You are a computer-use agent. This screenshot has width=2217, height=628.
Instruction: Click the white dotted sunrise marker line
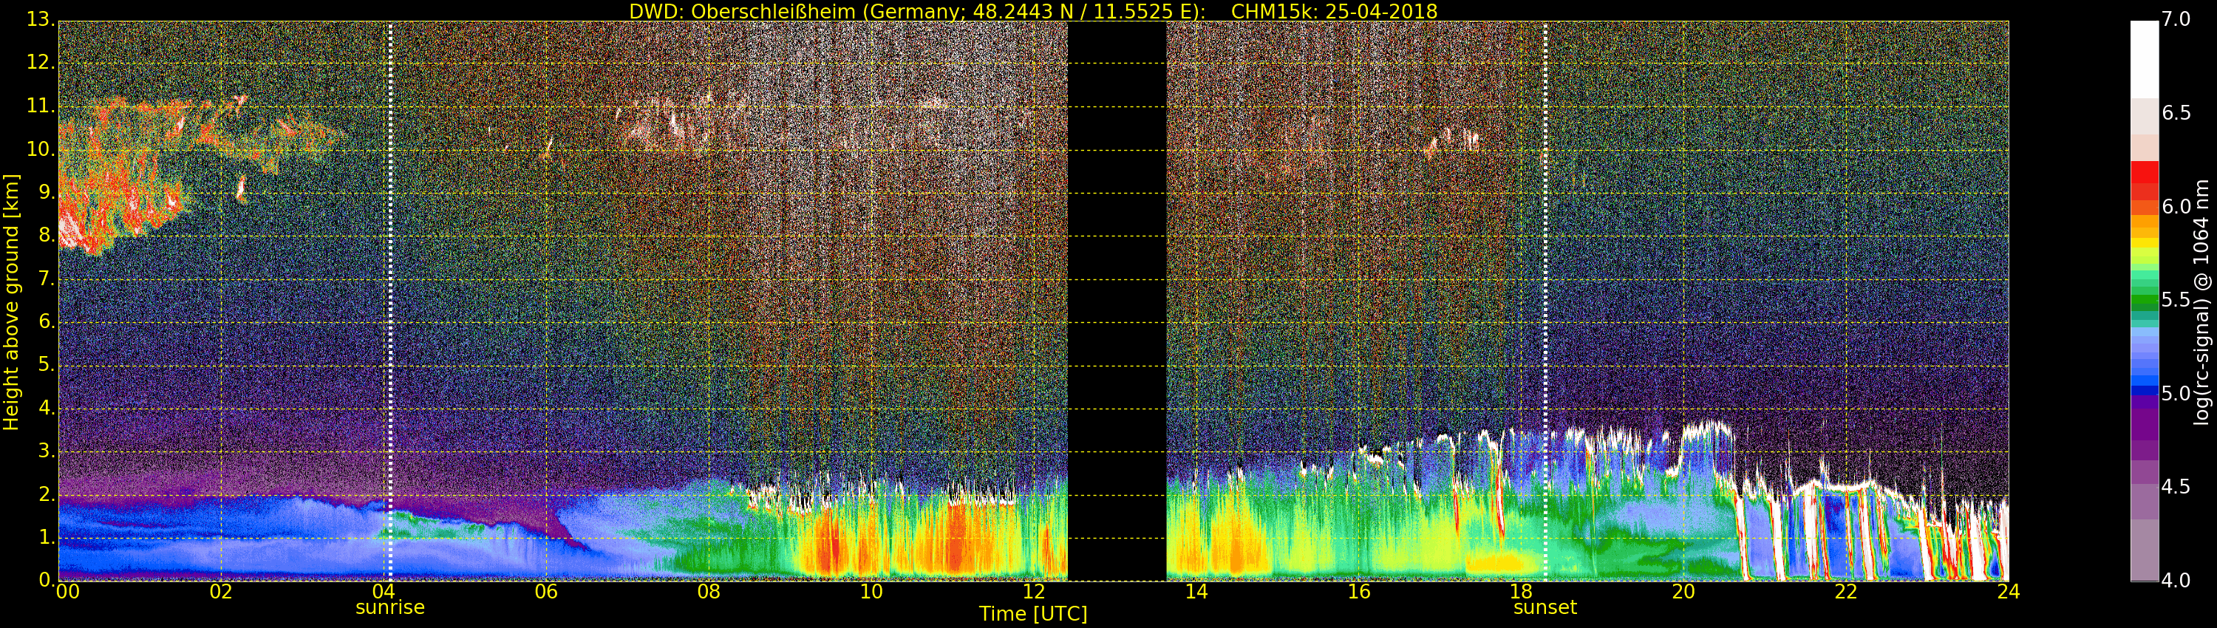click(390, 301)
